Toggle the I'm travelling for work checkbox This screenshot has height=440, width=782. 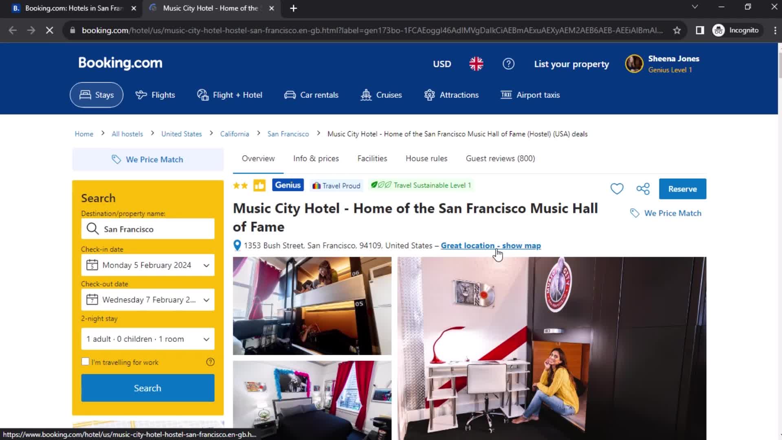(86, 361)
